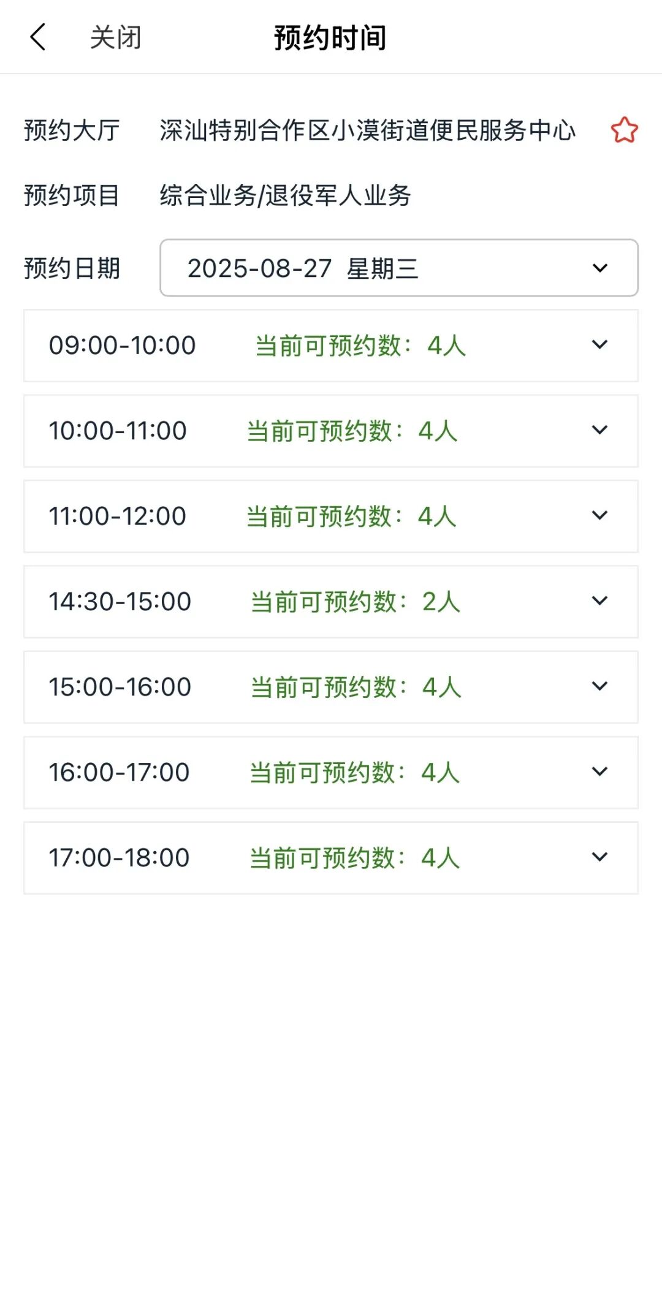The image size is (662, 1307).
Task: Tap the 综合业务/退役军人业务 project text
Action: point(285,195)
